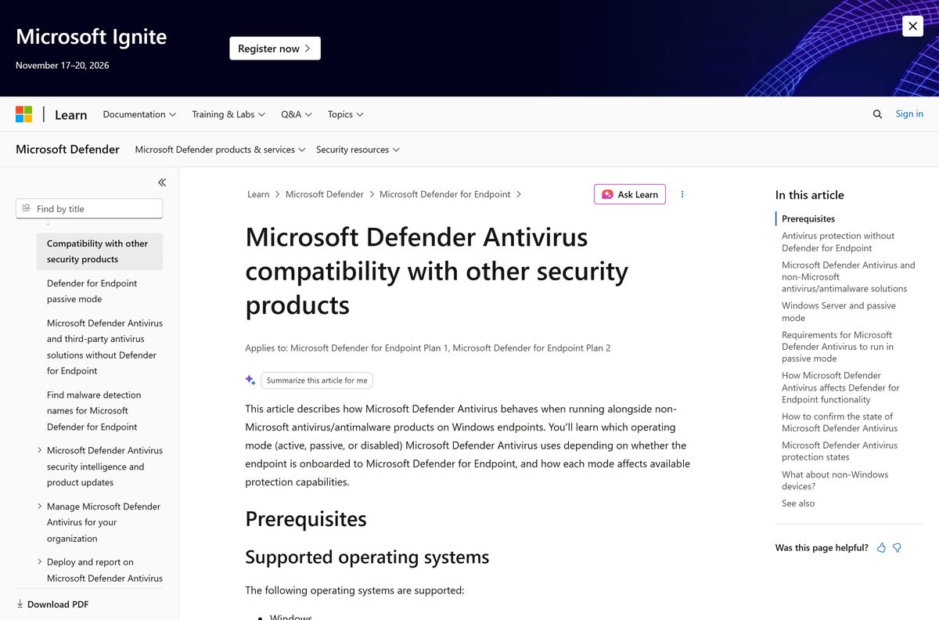Select Compatibility with other security products item
Viewport: 939px width, 620px height.
click(99, 251)
